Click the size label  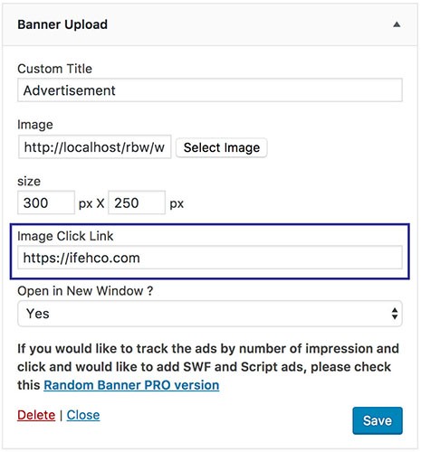pos(29,182)
